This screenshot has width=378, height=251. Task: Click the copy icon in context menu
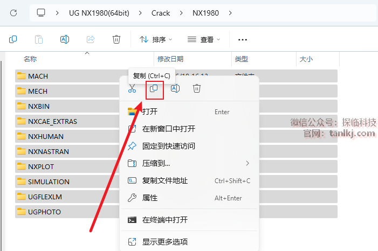click(x=154, y=88)
